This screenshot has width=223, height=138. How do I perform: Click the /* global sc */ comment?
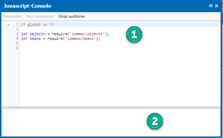click(37, 24)
